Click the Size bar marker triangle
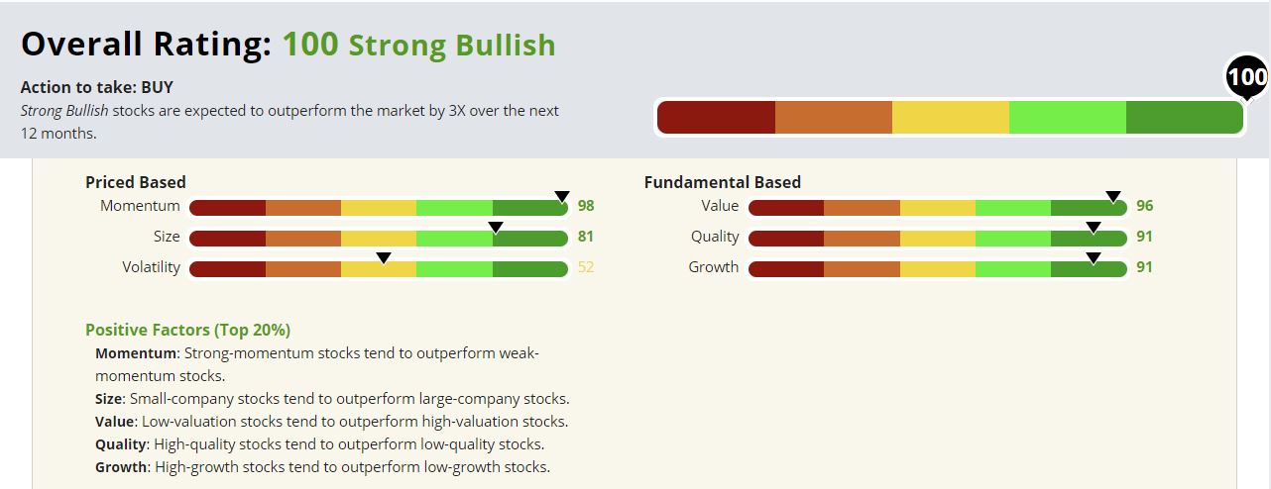The image size is (1271, 489). point(497,228)
